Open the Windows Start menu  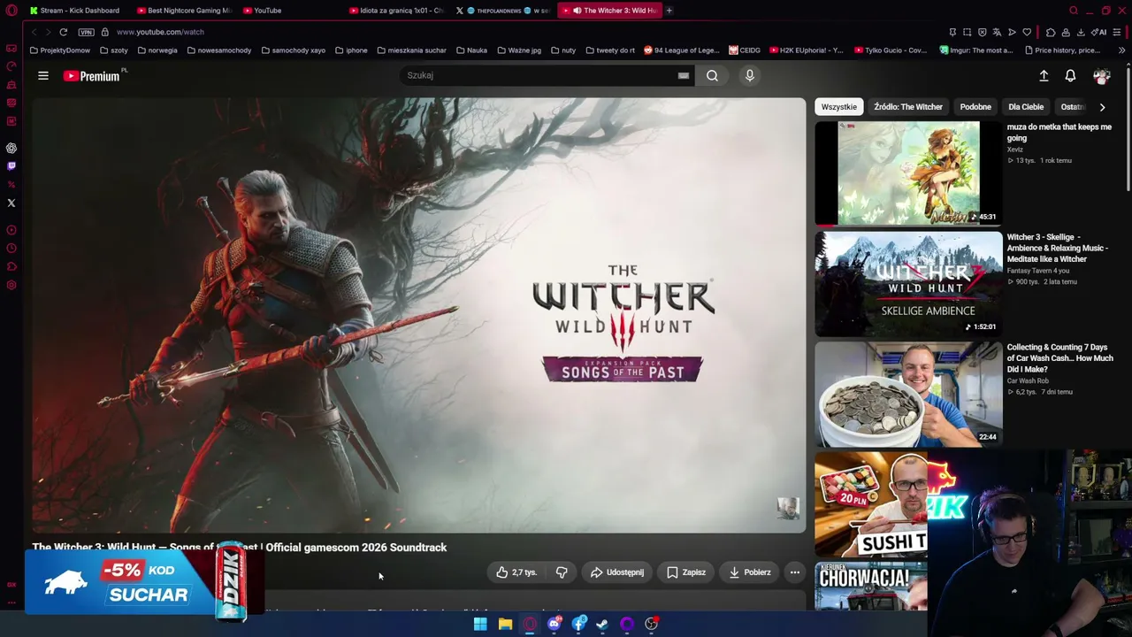480,625
